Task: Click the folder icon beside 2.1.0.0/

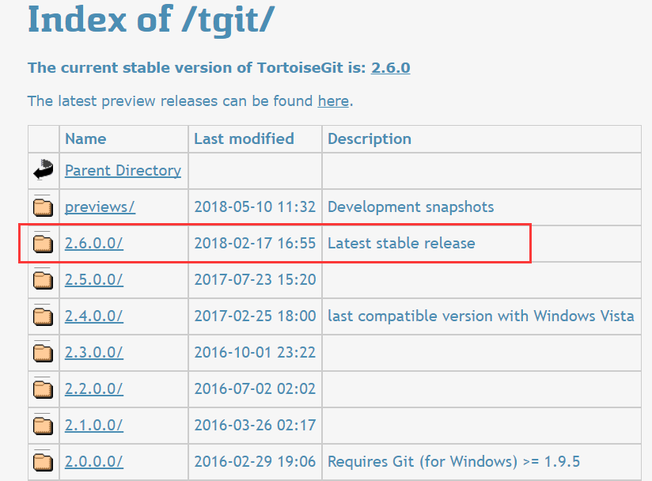Action: [x=43, y=426]
